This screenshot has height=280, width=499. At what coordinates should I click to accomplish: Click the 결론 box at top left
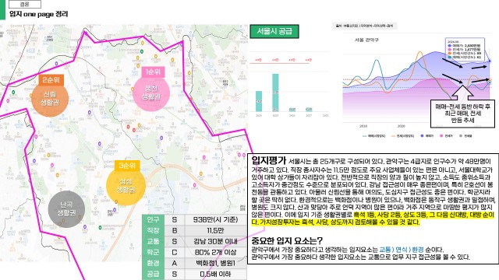click(24, 4)
